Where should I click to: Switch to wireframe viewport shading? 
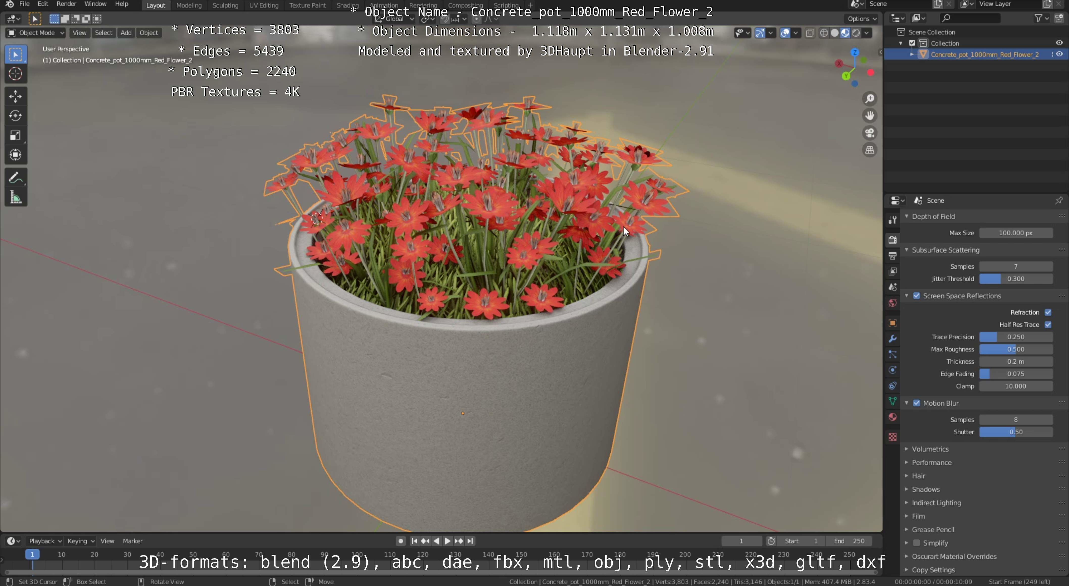(824, 33)
